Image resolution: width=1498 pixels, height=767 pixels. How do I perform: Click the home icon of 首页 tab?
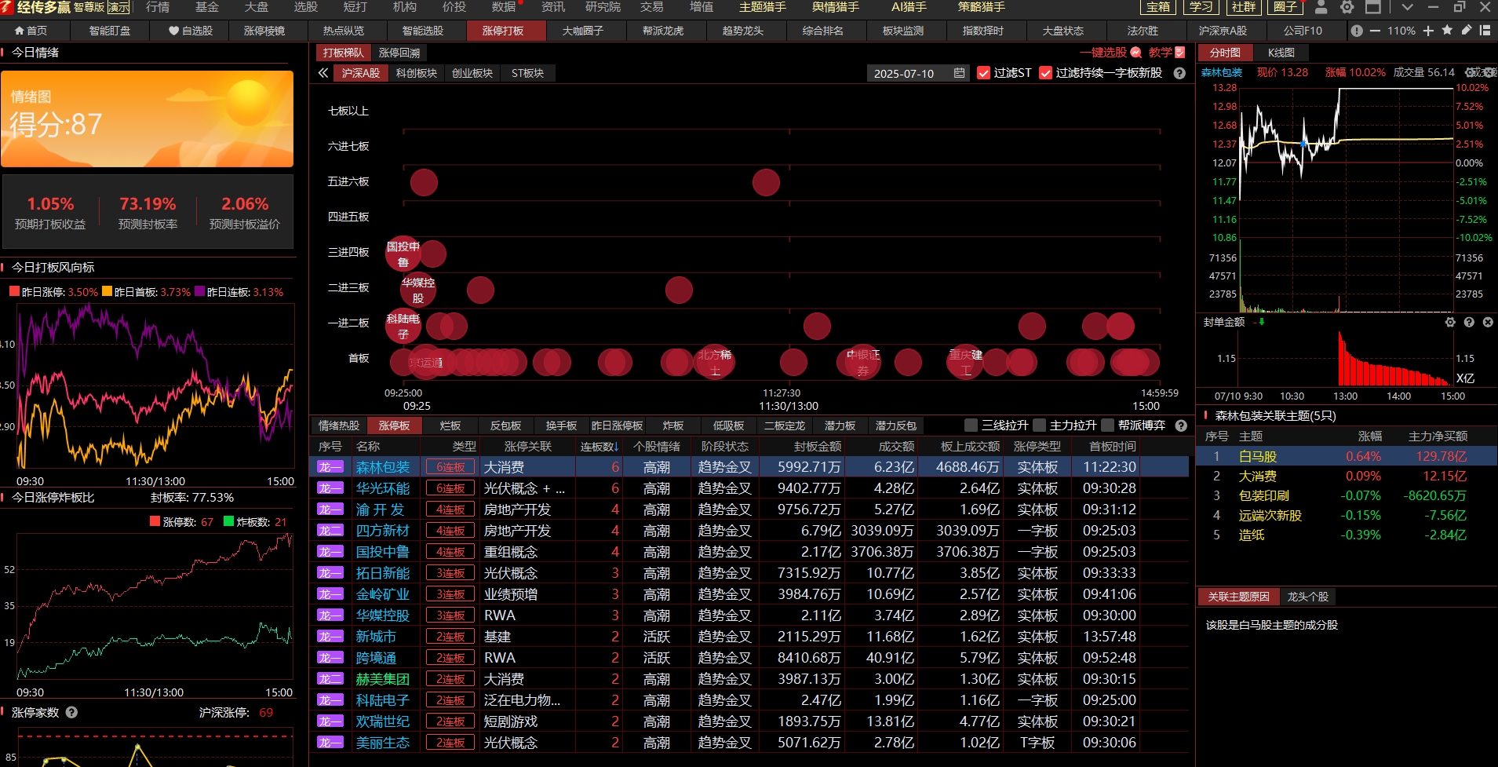[20, 31]
